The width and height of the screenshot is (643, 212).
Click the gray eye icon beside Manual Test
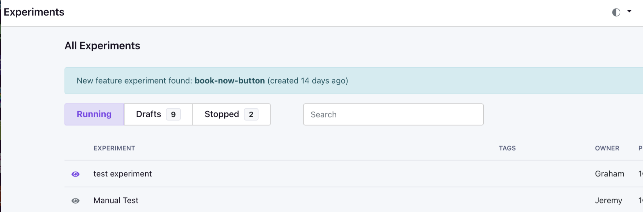pyautogui.click(x=75, y=200)
